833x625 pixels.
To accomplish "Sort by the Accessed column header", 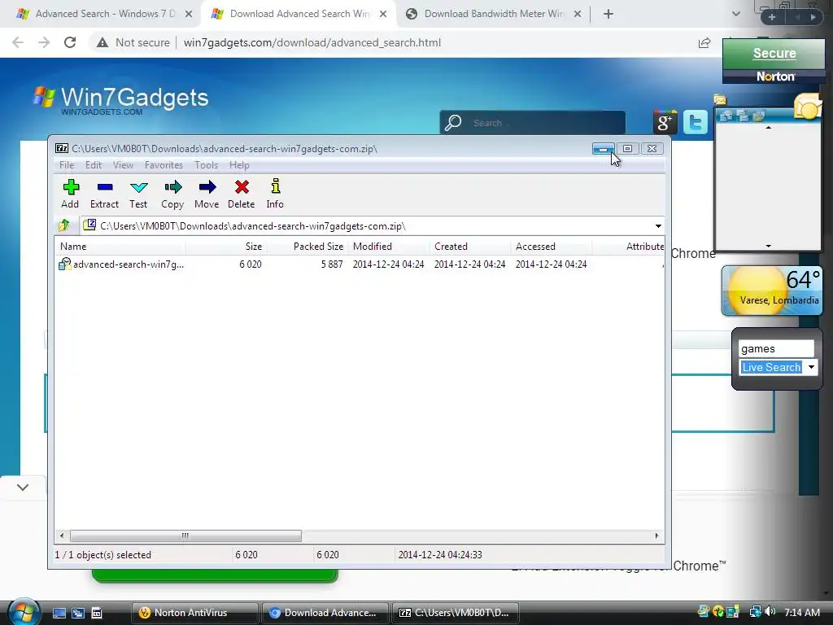I will [551, 246].
